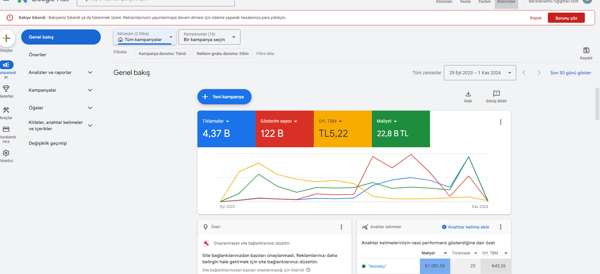The image size is (600, 274).
Task: Click the Kaydet save icon
Action: tap(586, 50)
